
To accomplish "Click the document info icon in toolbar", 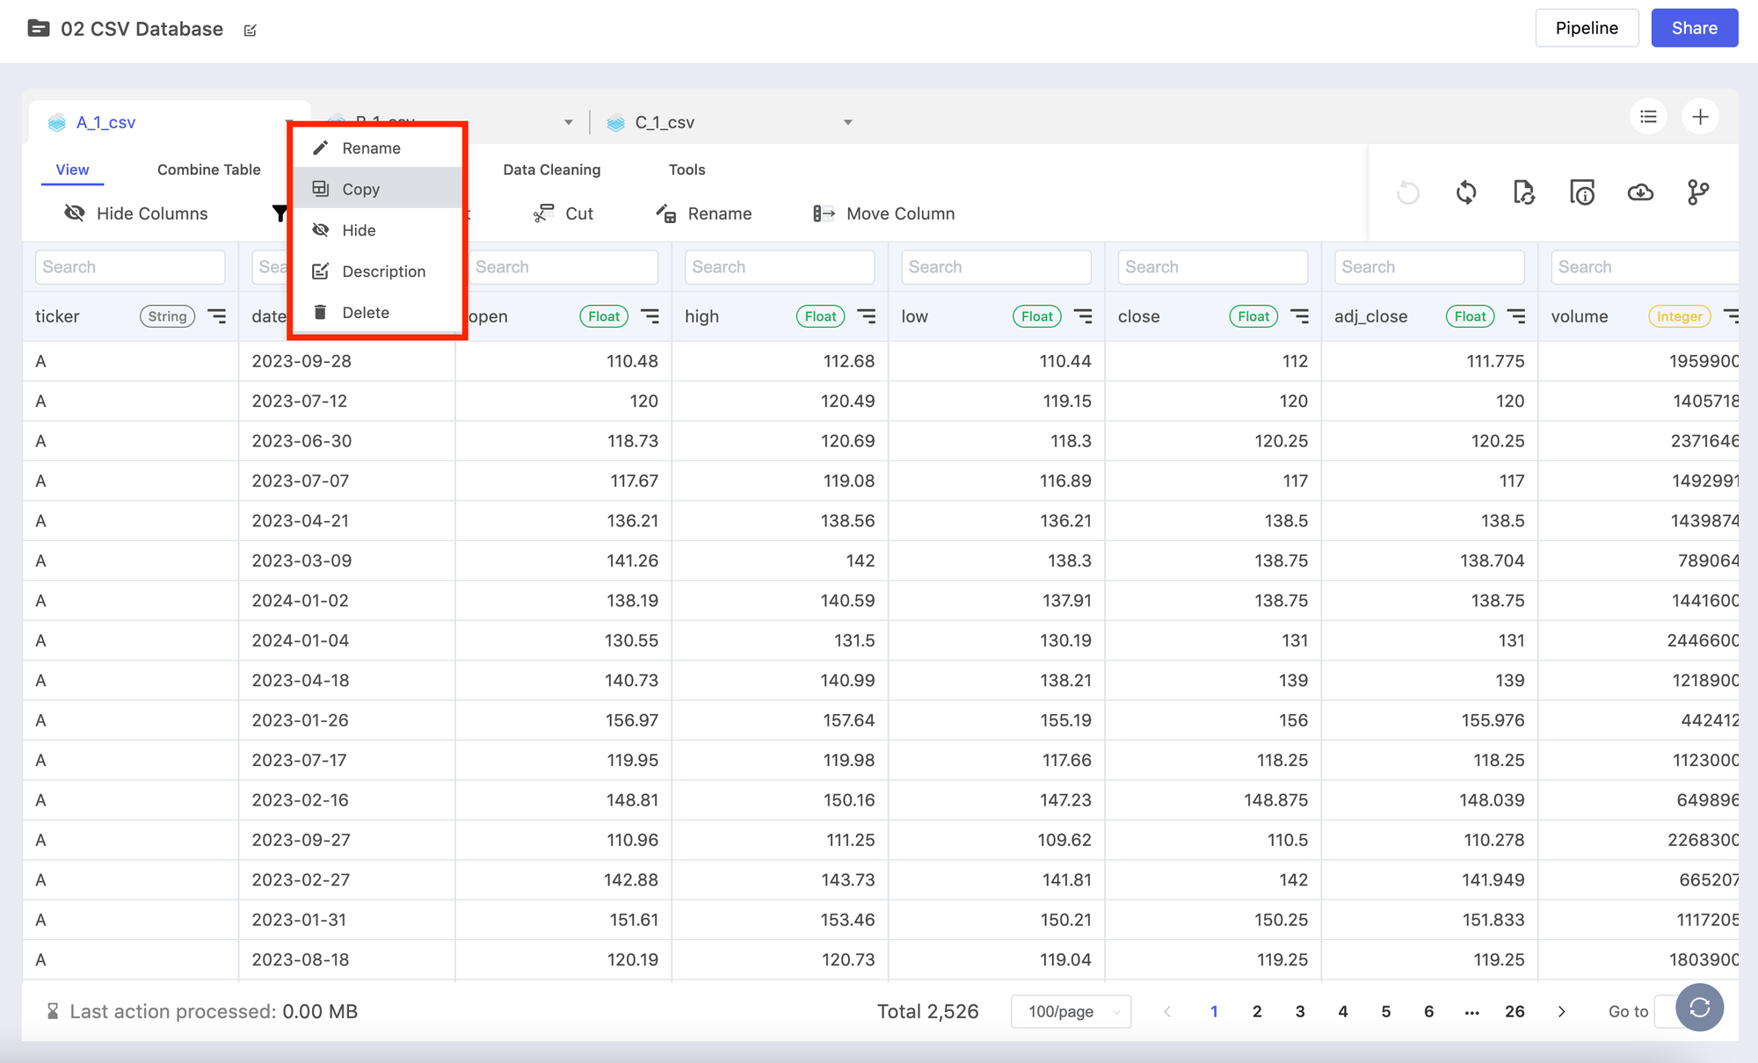I will pos(1582,192).
